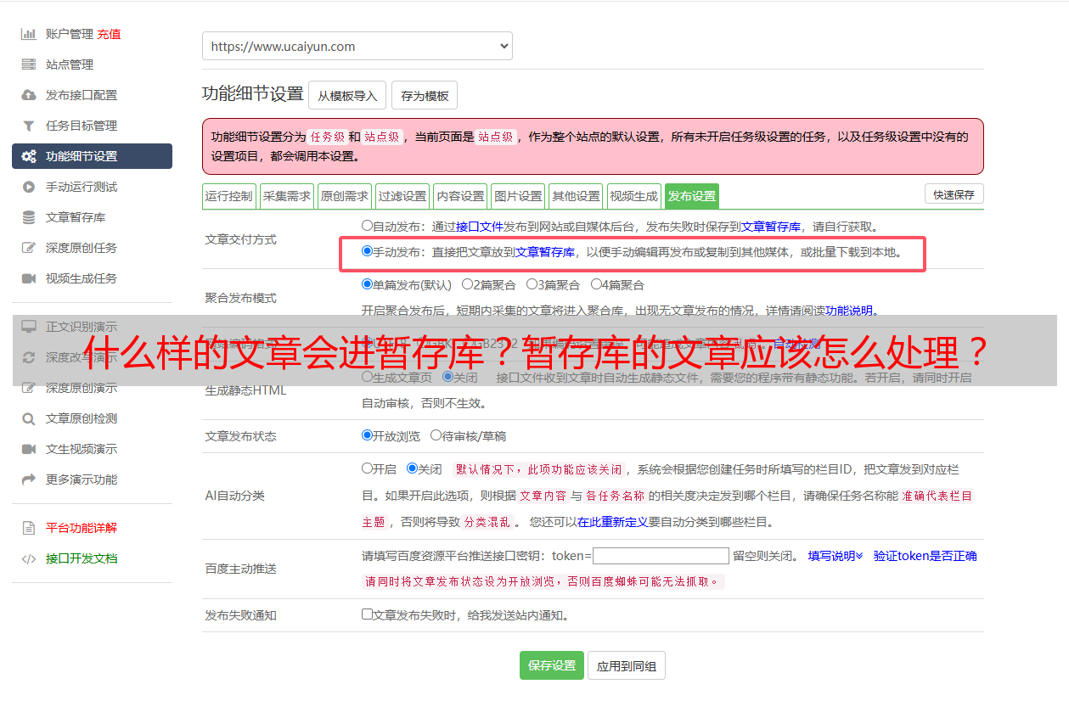Expand the 填写说明 instructions link
Viewport: 1069px width, 701px height.
coord(835,557)
